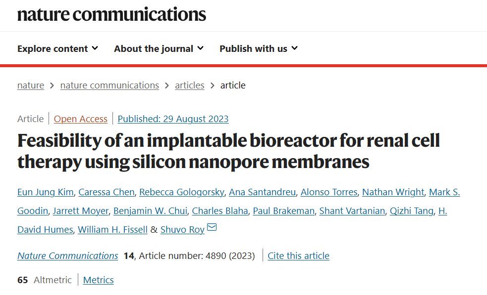Click the Open Access link

click(80, 119)
